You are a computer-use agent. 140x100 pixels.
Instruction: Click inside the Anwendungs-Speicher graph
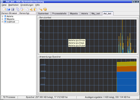(x=88, y=75)
